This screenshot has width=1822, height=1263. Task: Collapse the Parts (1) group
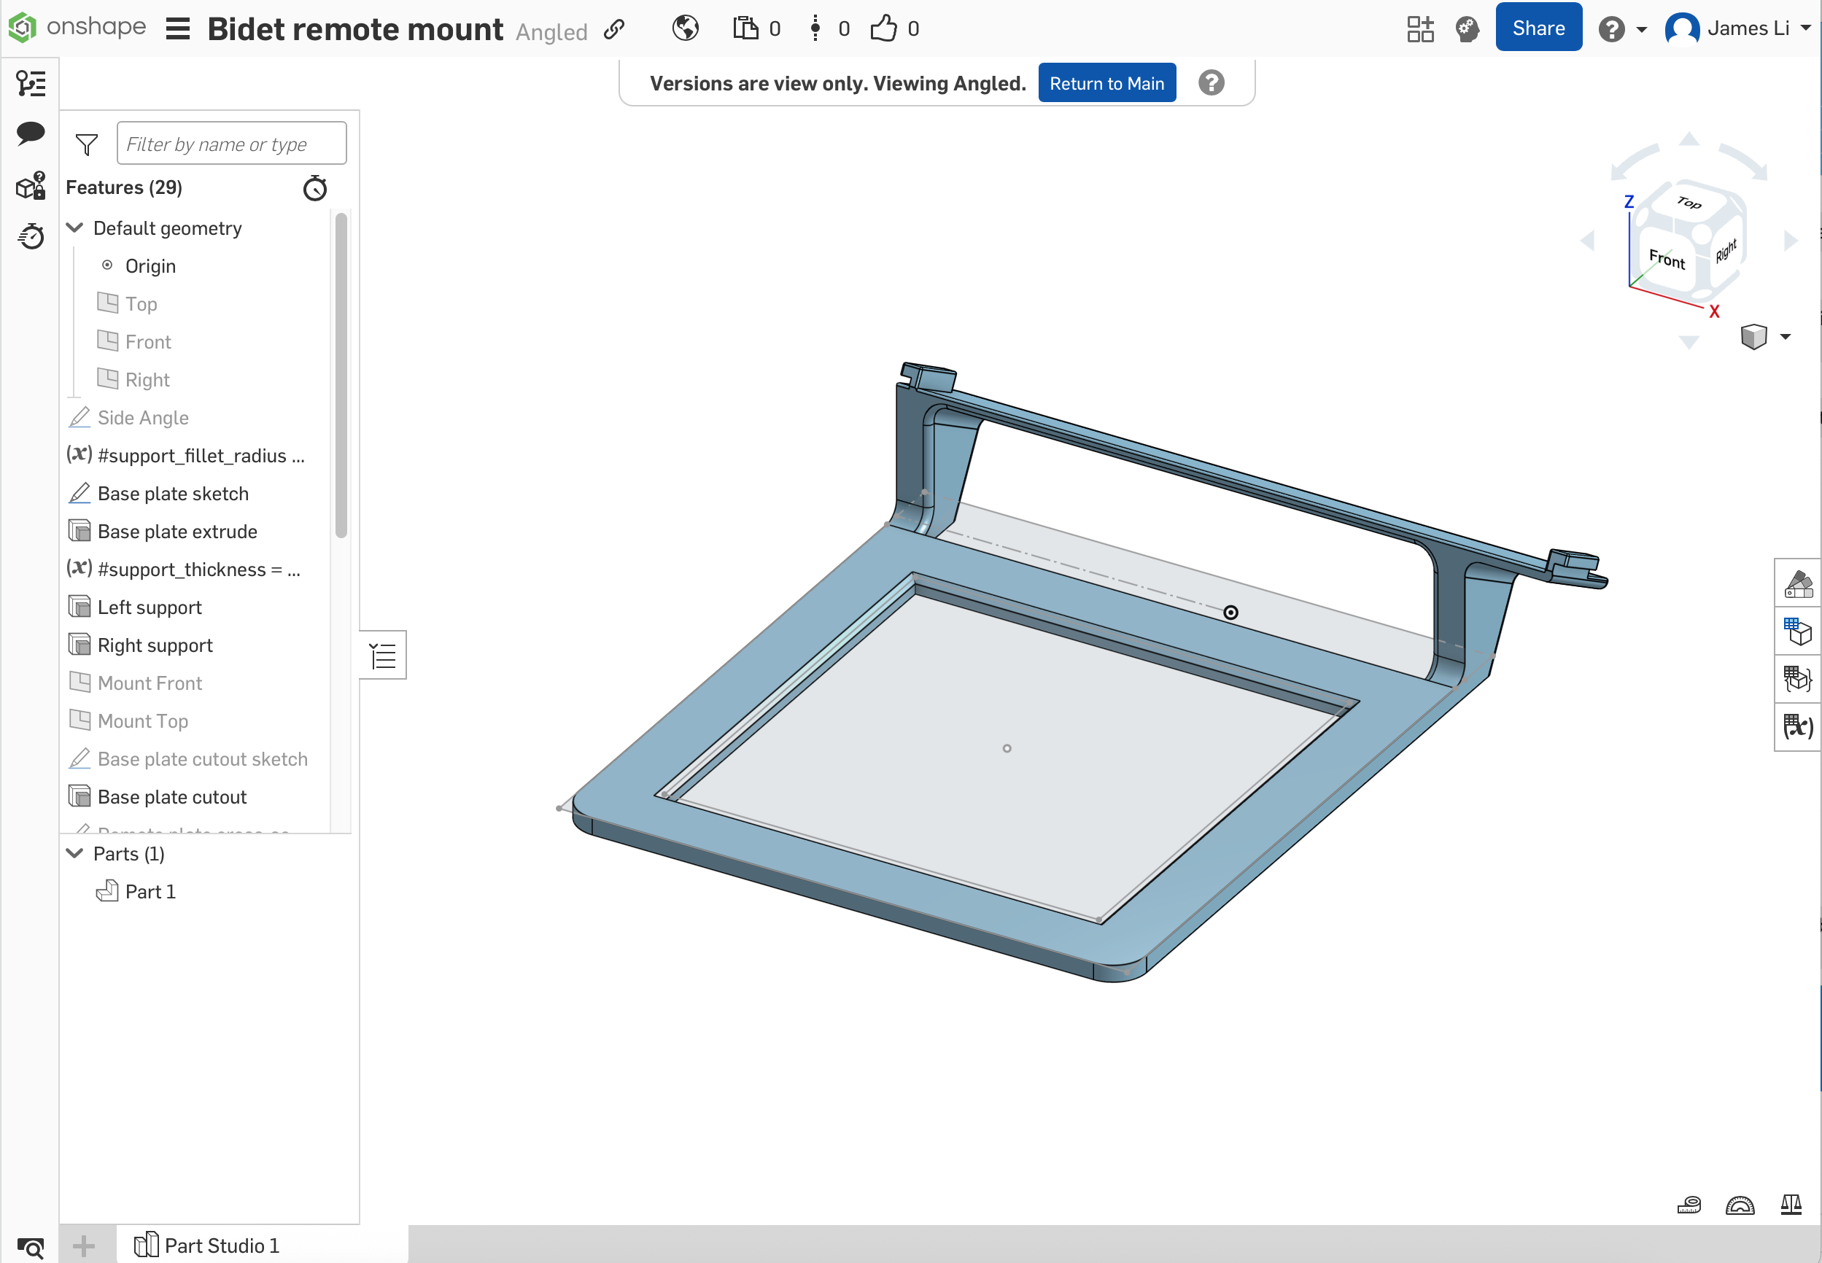point(75,853)
